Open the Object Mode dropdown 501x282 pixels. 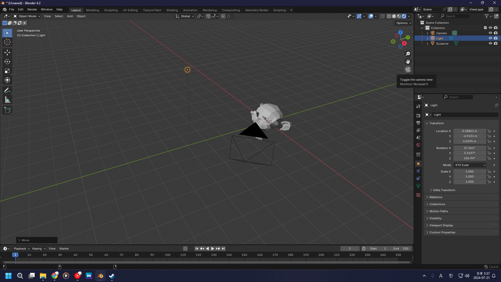click(x=27, y=16)
